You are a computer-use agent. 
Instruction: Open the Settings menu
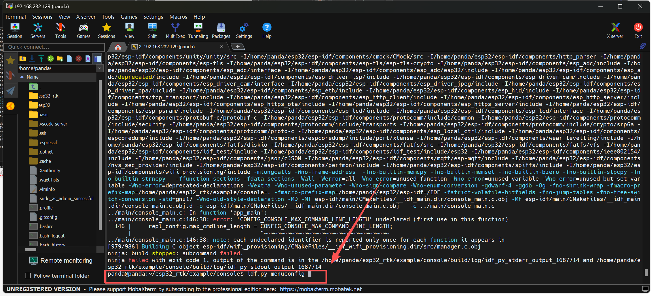coord(153,17)
